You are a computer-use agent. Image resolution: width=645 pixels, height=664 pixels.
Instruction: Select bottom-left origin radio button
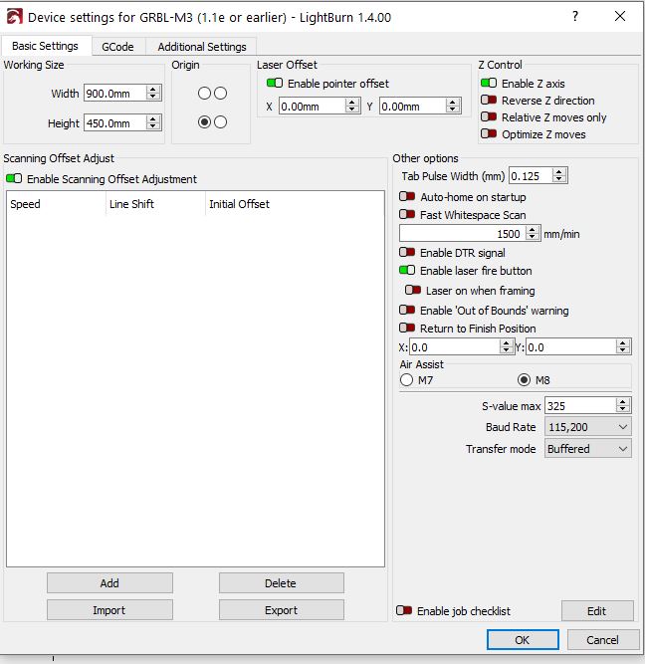tap(205, 122)
